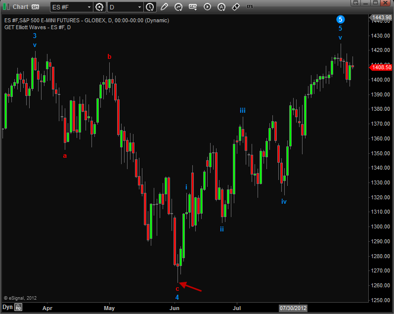Click the red 1408.50 current price marker
Viewport: 394px width, 314px height.
pos(381,67)
